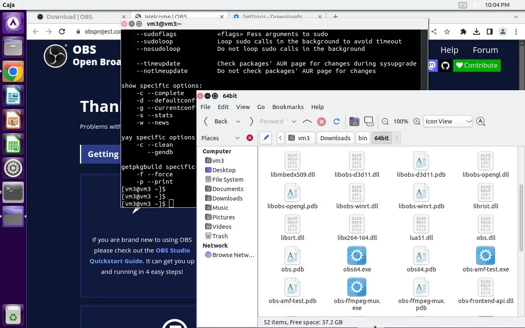Open View menu in Caja
Image resolution: width=525 pixels, height=328 pixels.
tap(243, 107)
